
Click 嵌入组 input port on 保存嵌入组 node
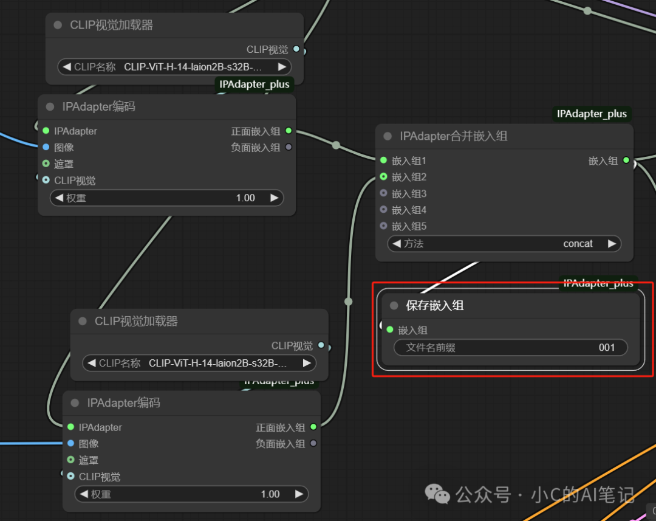click(390, 330)
